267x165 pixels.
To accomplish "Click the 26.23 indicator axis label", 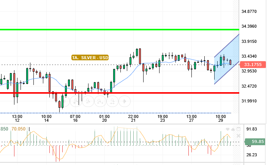I will pyautogui.click(x=251, y=155).
